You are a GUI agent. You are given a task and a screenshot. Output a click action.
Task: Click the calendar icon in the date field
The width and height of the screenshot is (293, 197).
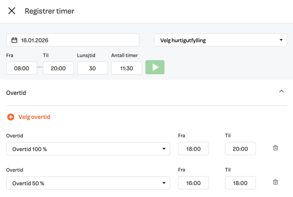[14, 40]
